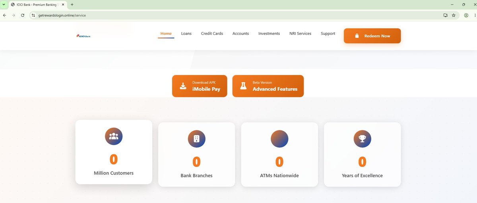This screenshot has width=477, height=203.
Task: Click the flask beta icon
Action: (x=243, y=86)
